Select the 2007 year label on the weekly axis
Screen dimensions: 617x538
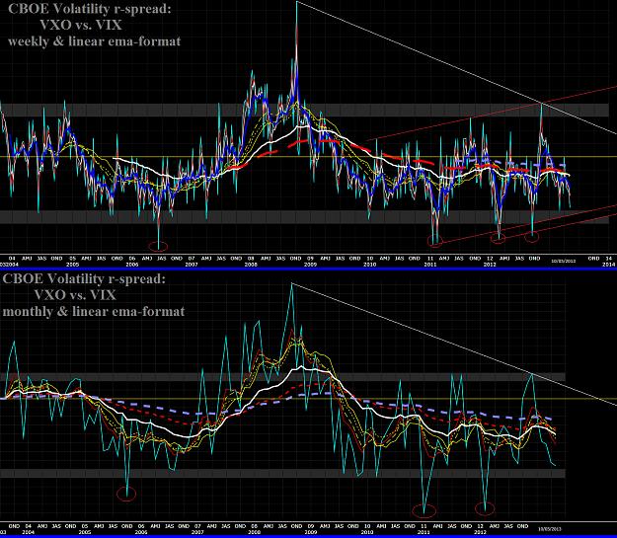pos(192,265)
